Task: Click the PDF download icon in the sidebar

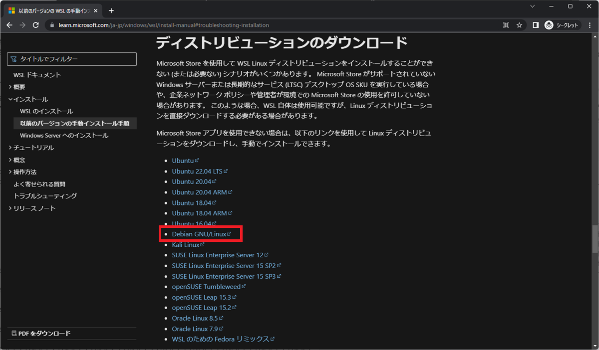Action: (x=13, y=334)
